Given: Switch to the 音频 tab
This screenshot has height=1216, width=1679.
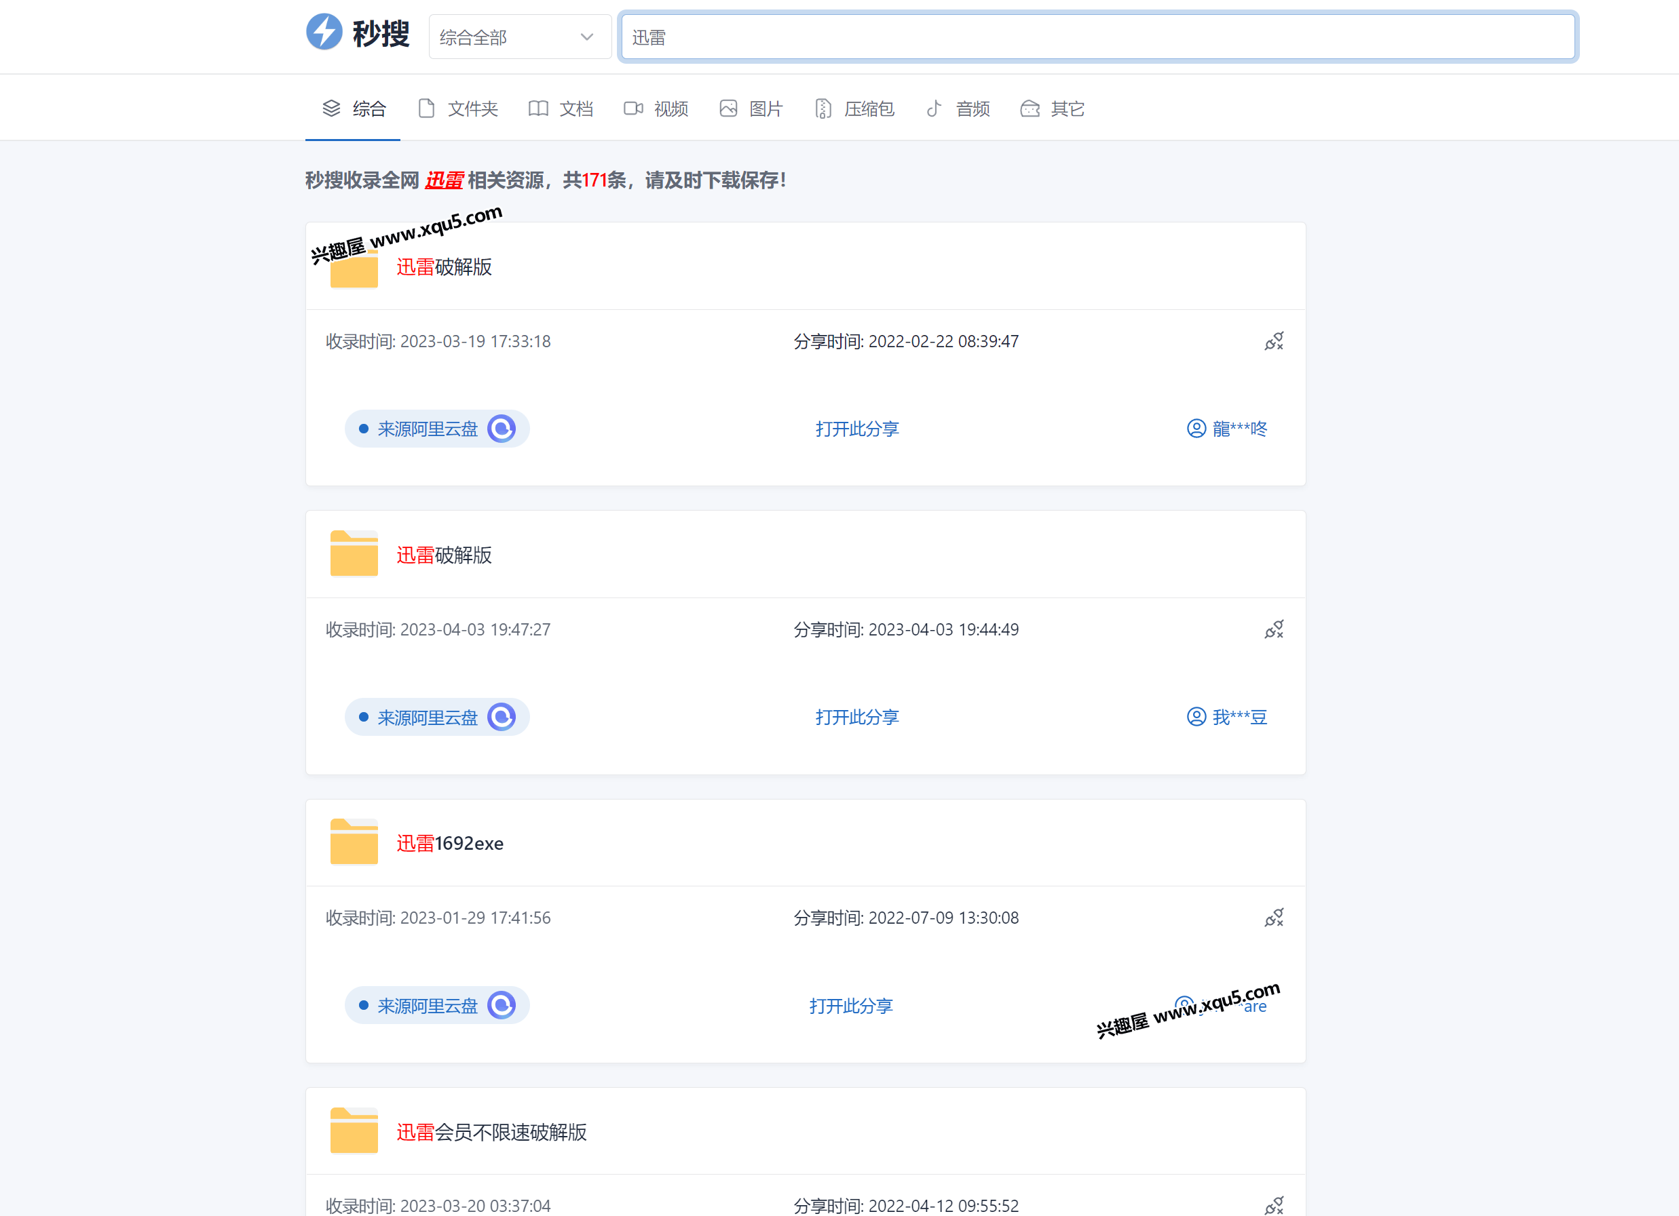Looking at the screenshot, I should [x=957, y=109].
